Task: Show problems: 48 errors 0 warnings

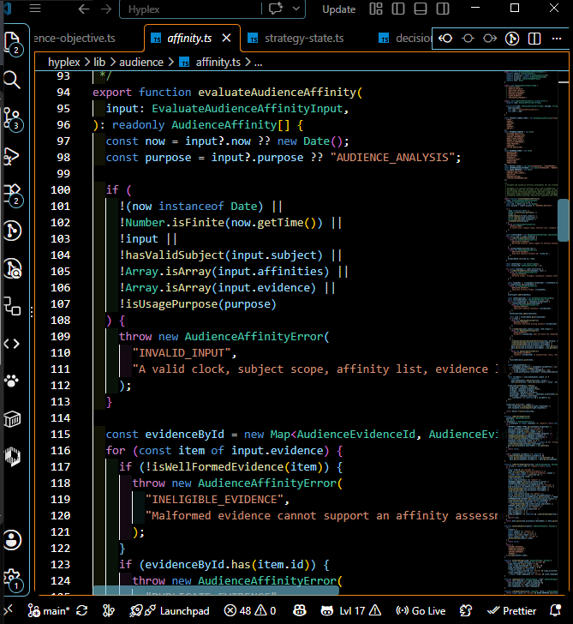Action: tap(250, 610)
